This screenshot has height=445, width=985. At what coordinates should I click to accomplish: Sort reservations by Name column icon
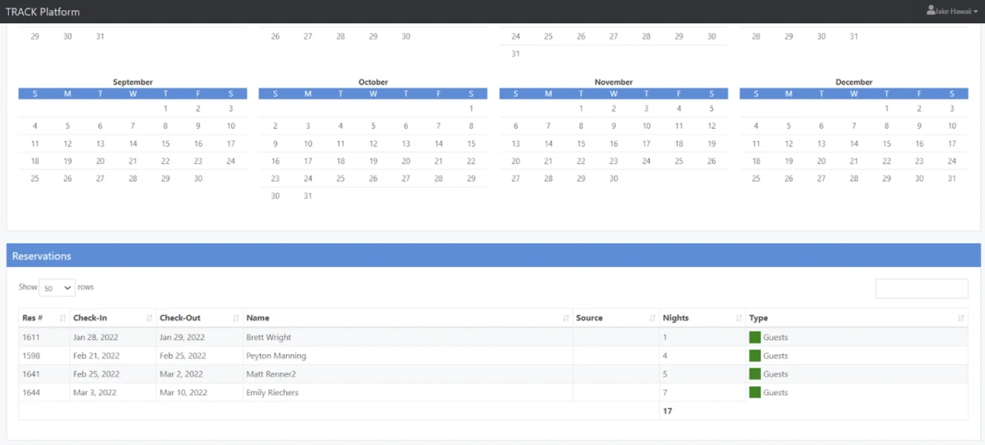point(566,318)
